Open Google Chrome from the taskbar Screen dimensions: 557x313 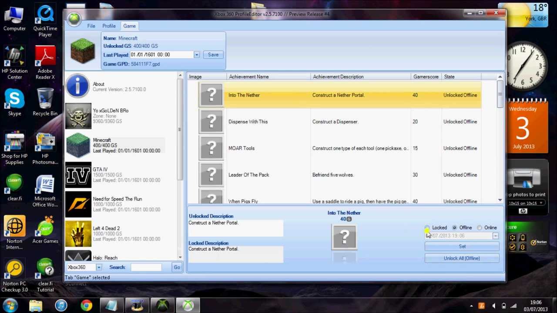(x=86, y=306)
